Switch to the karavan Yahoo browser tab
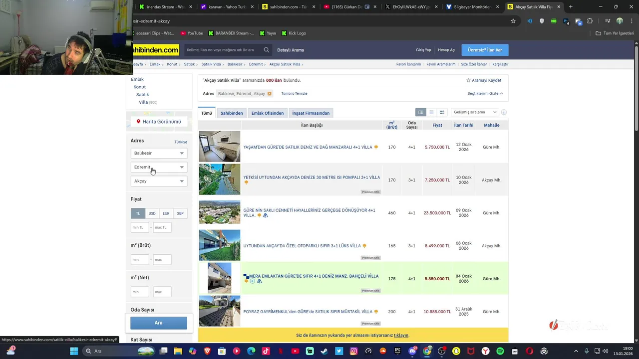The image size is (639, 359). click(x=227, y=7)
